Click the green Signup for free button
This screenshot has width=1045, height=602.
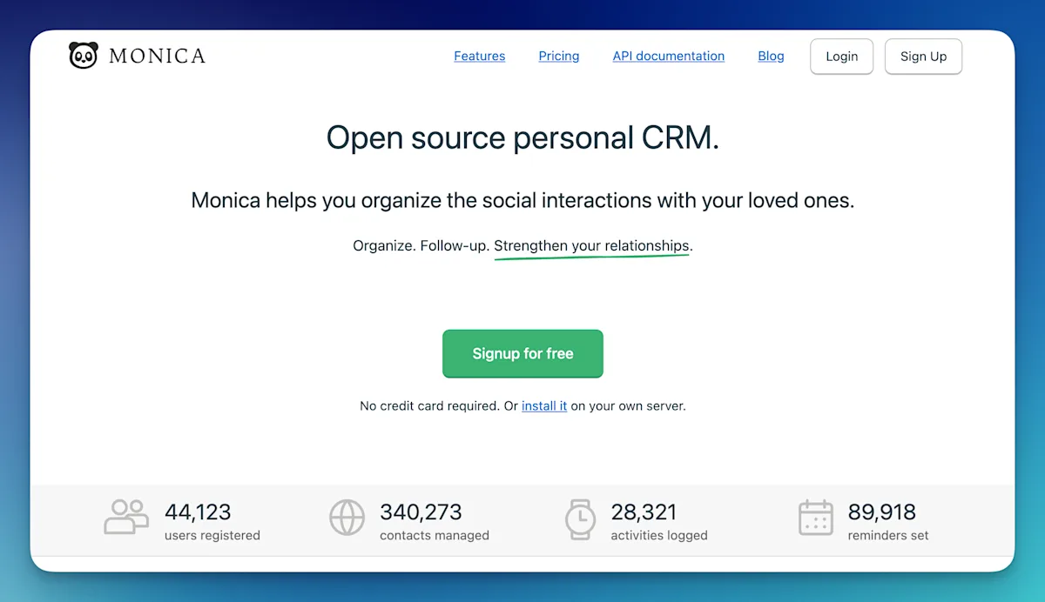(522, 353)
